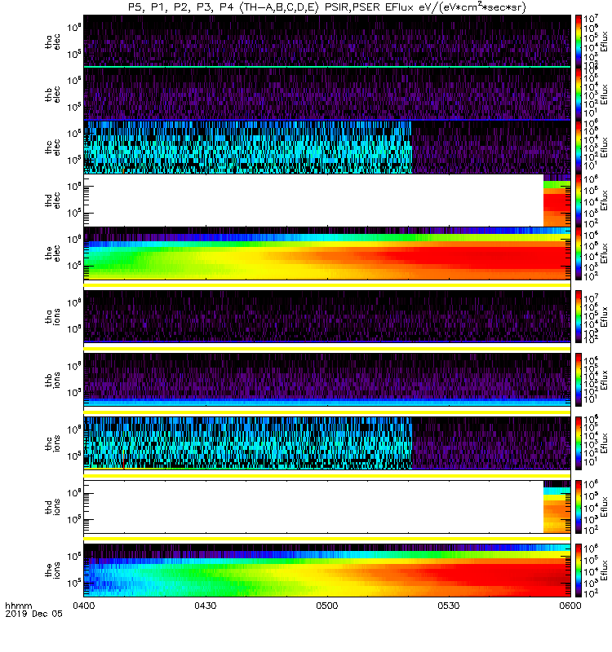612x652 pixels.
Task: Click the 'Eflux' label of the 'the ions' color bar
Action: tap(605, 570)
